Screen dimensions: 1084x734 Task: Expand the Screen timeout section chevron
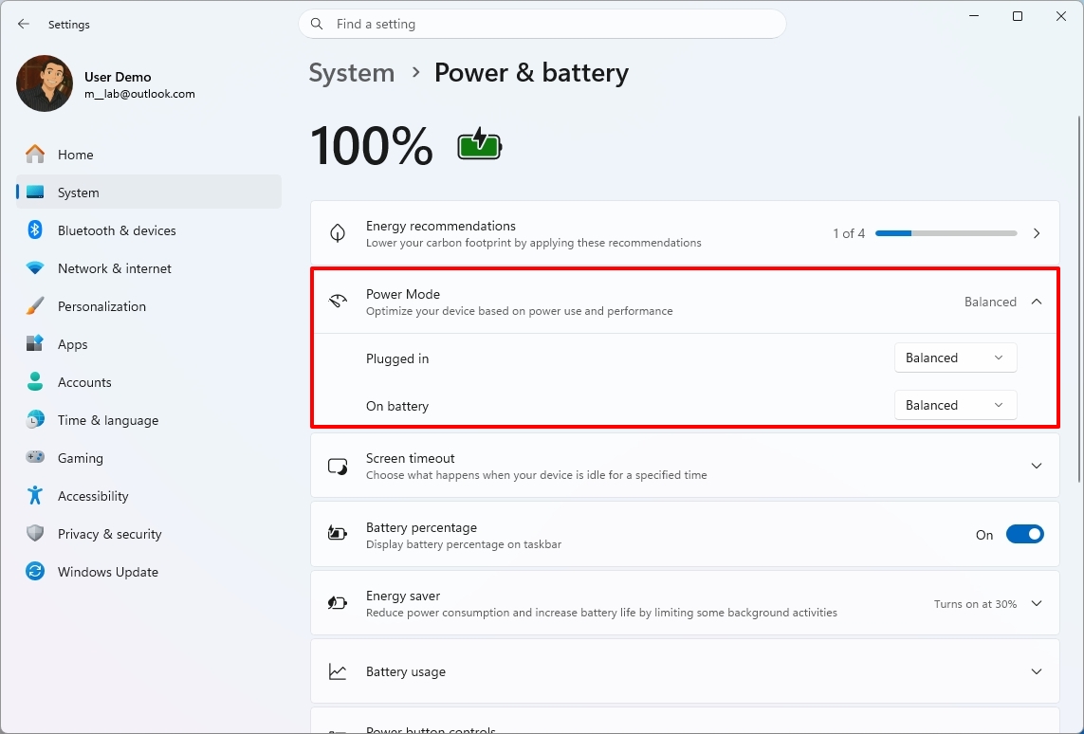click(1037, 466)
